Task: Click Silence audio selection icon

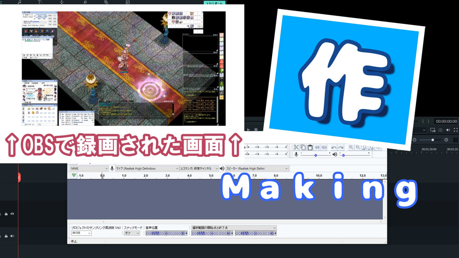Action: point(324,147)
